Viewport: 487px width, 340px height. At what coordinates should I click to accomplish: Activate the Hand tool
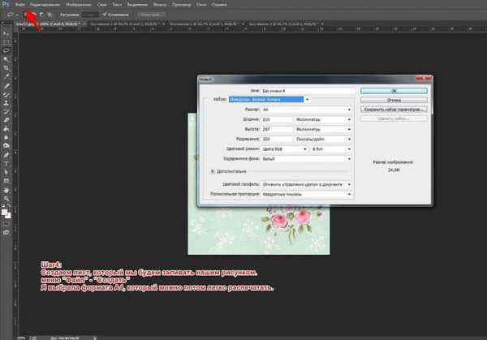(6, 190)
